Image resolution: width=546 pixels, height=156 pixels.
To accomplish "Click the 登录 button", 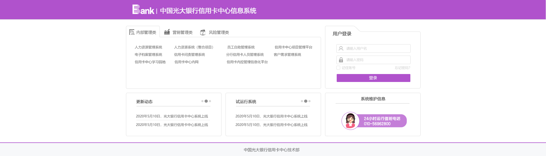I will click(373, 78).
